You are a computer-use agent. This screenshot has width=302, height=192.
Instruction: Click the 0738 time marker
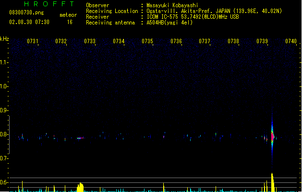point(233,41)
